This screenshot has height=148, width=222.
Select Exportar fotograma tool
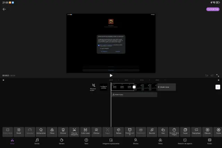point(74,132)
